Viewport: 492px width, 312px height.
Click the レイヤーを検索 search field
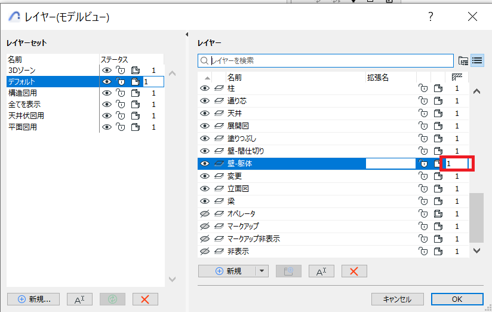(328, 60)
